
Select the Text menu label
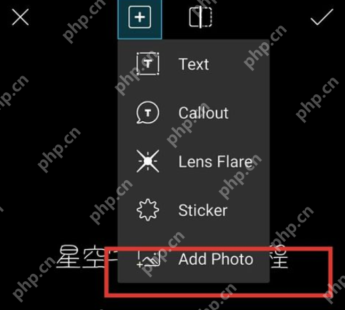coord(194,64)
